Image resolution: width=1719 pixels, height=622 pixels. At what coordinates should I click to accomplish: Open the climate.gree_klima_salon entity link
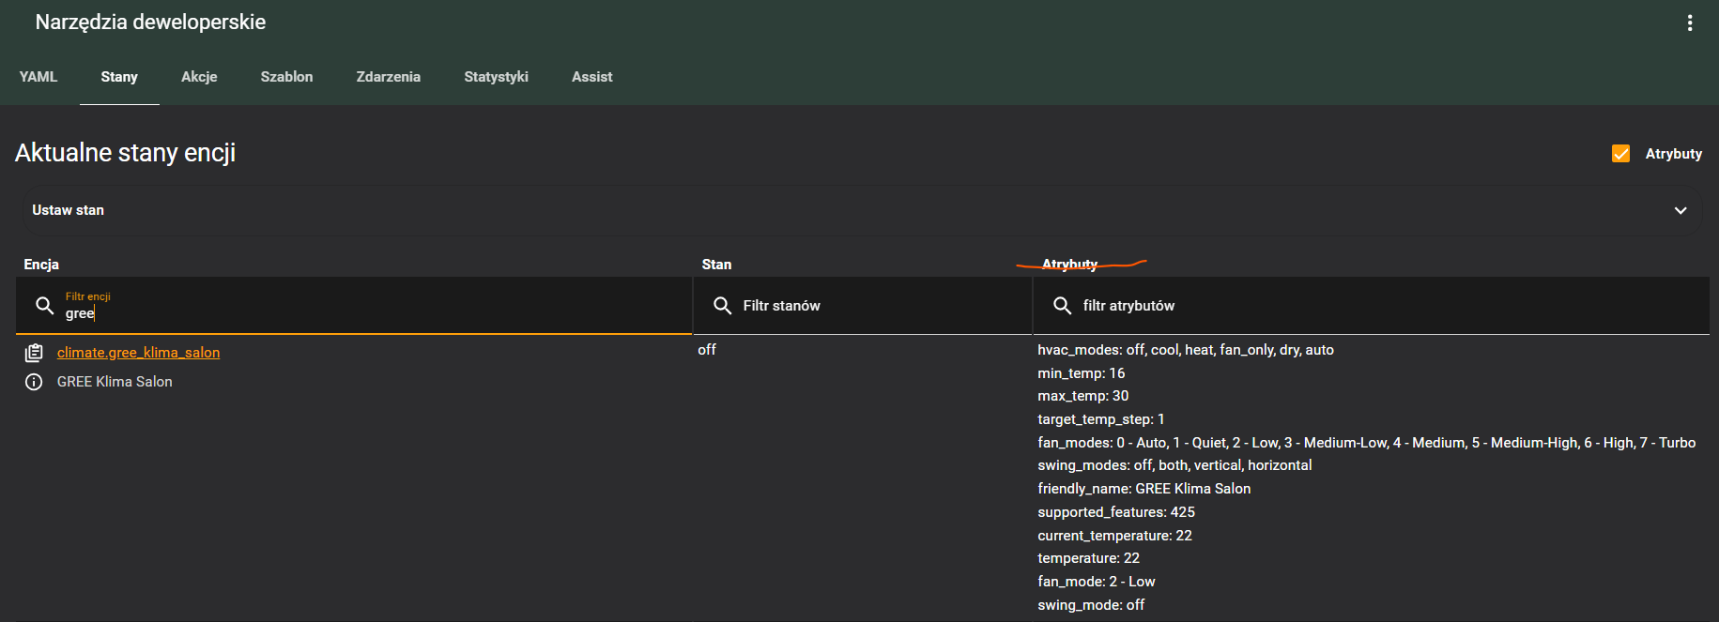coord(138,353)
